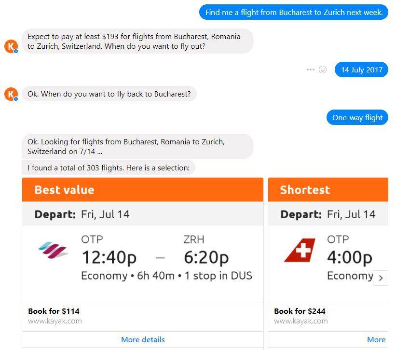Click the Kayak avatar beside the fly back question
The image size is (396, 350).
coord(11,94)
